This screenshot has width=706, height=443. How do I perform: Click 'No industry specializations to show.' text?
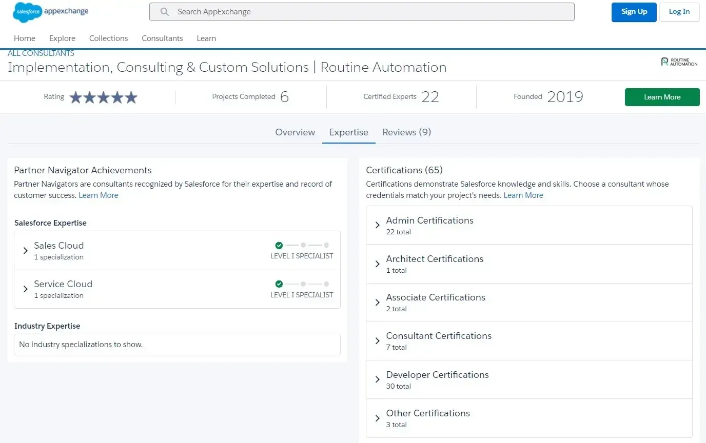click(81, 345)
